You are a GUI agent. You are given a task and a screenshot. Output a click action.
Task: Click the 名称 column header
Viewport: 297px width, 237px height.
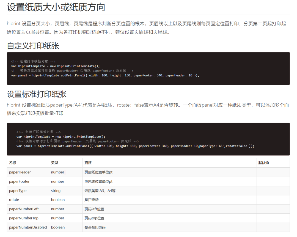[12, 163]
